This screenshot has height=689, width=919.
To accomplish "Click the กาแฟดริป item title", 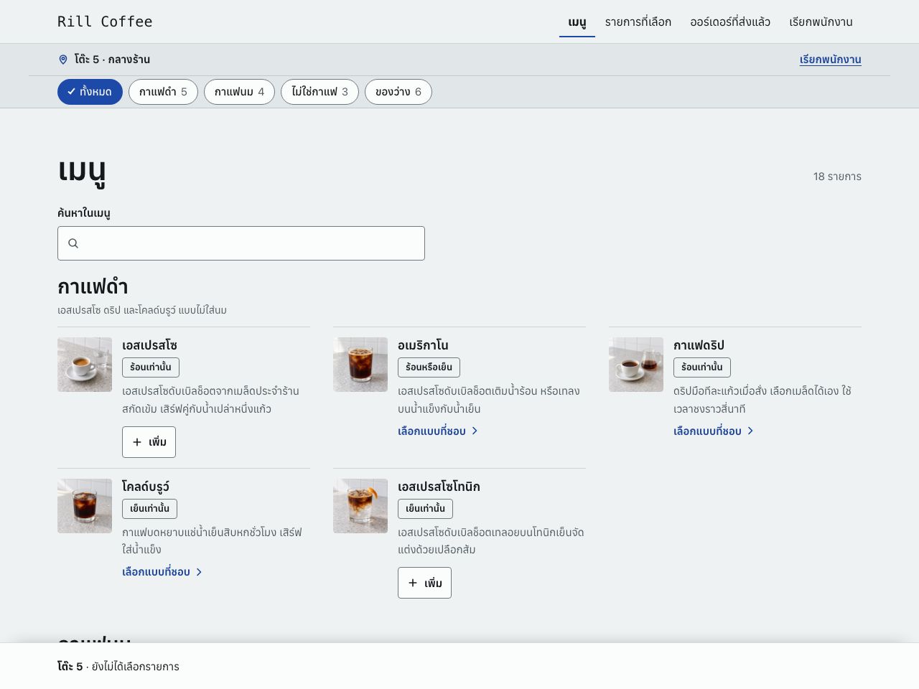I will pos(699,345).
